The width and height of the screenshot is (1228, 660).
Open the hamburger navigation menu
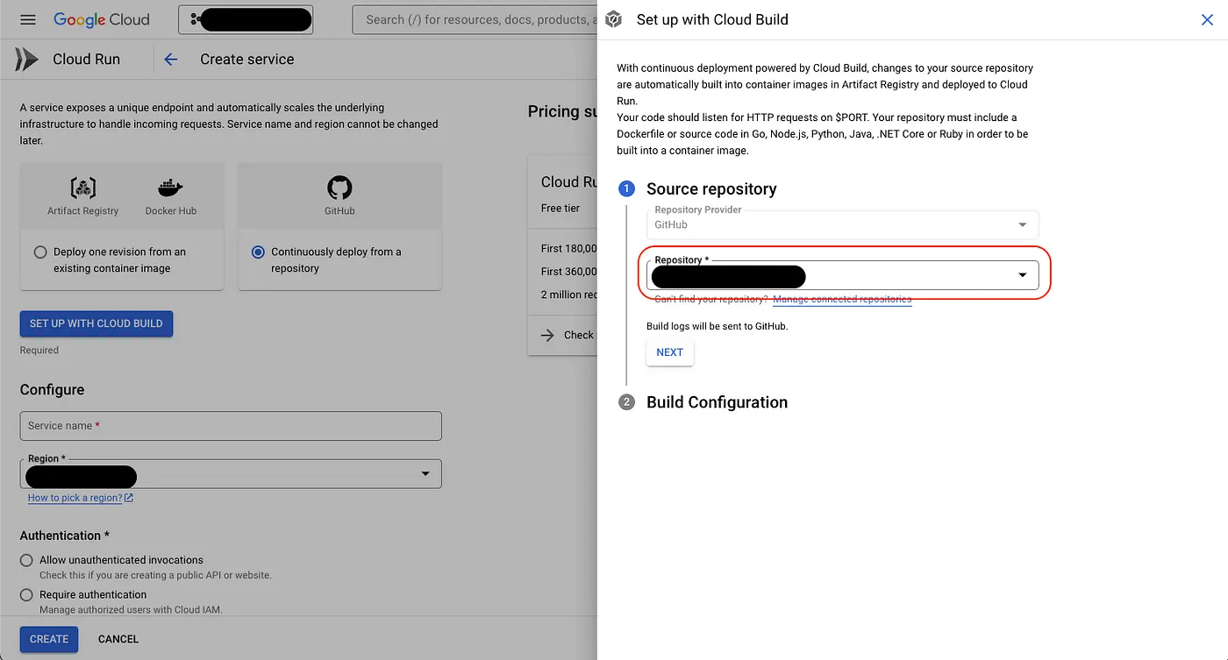28,19
